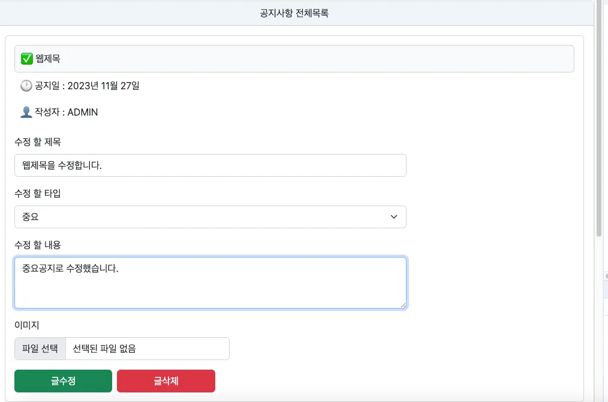Open the 공지사항 전체목록 header tab
The image size is (608, 402).
coord(294,13)
